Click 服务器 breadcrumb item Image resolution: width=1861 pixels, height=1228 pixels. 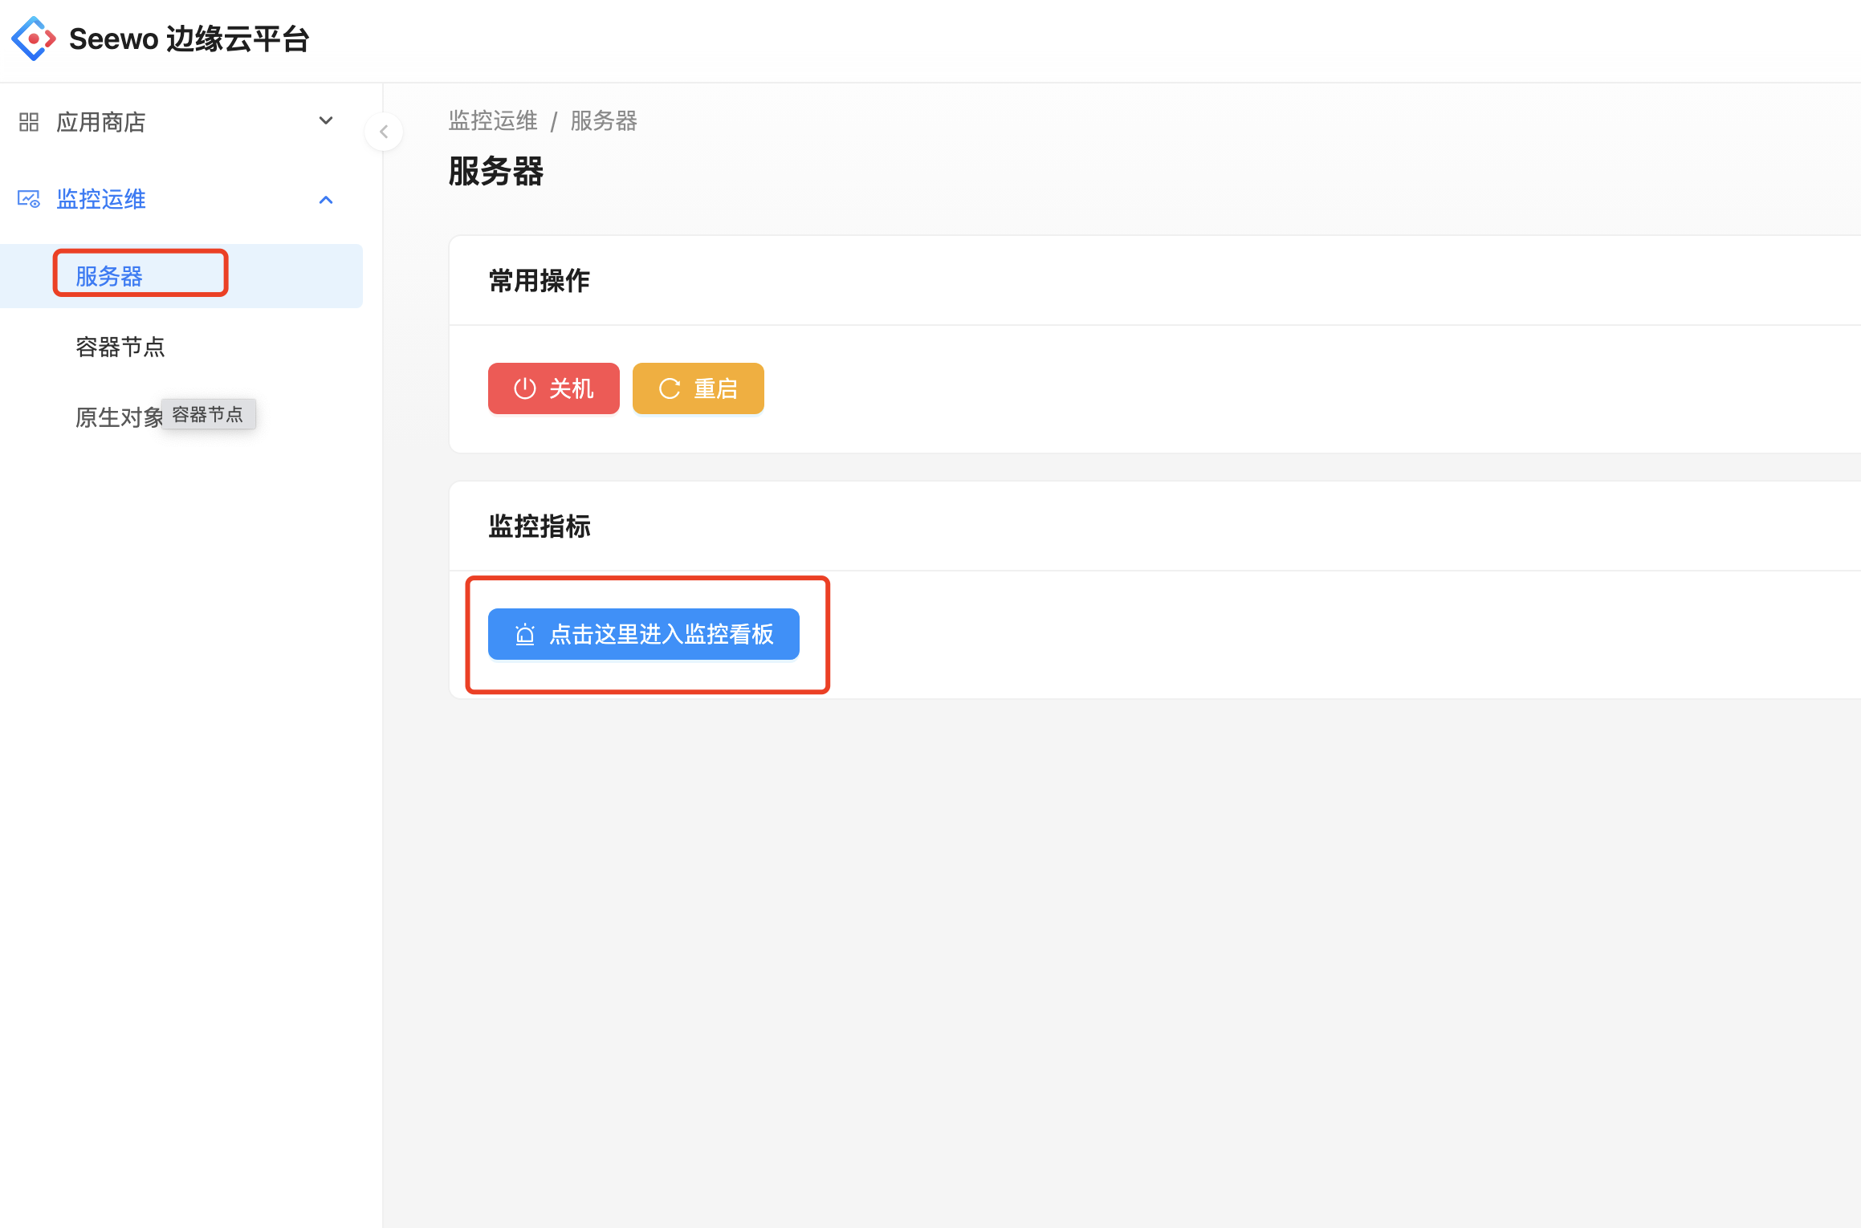pos(604,121)
